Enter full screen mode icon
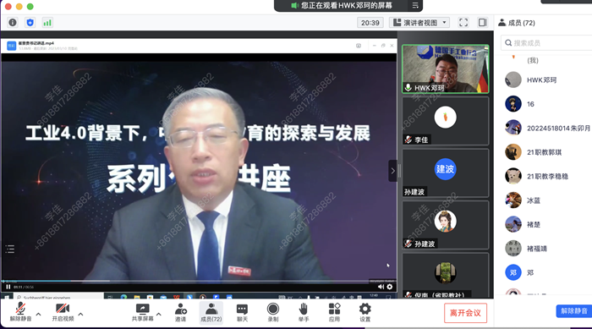The height and width of the screenshot is (329, 592). [463, 23]
